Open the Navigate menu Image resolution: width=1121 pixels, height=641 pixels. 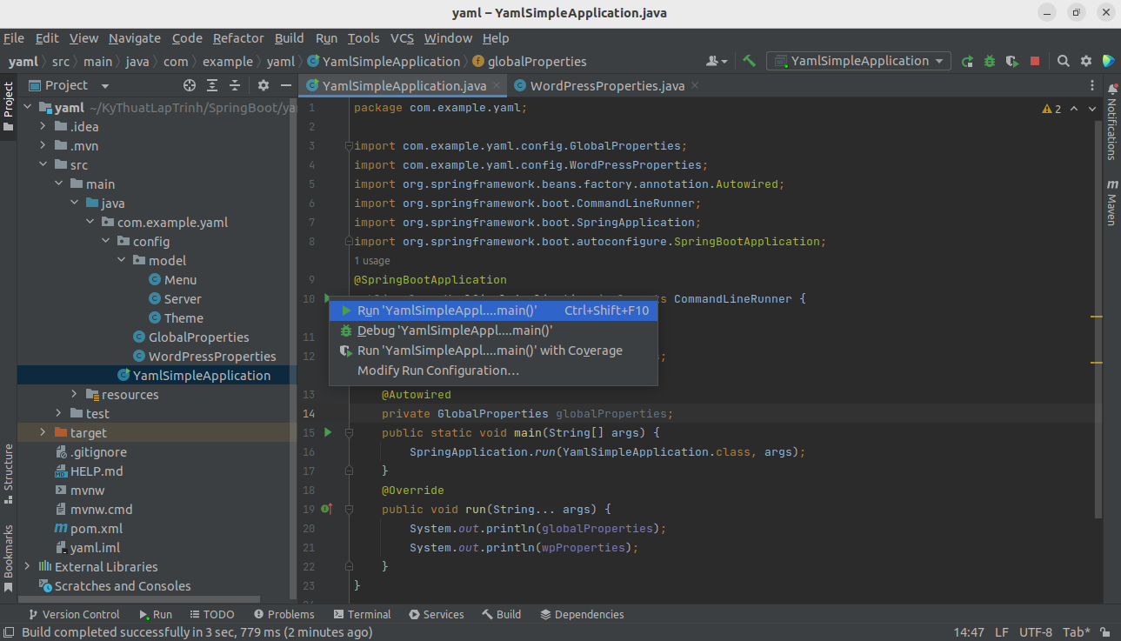[x=135, y=38]
